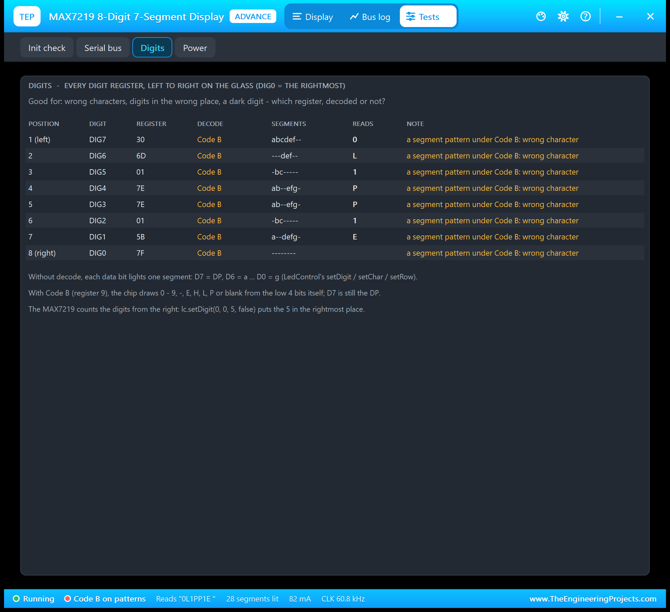Click the REGISTER column header

tap(151, 124)
